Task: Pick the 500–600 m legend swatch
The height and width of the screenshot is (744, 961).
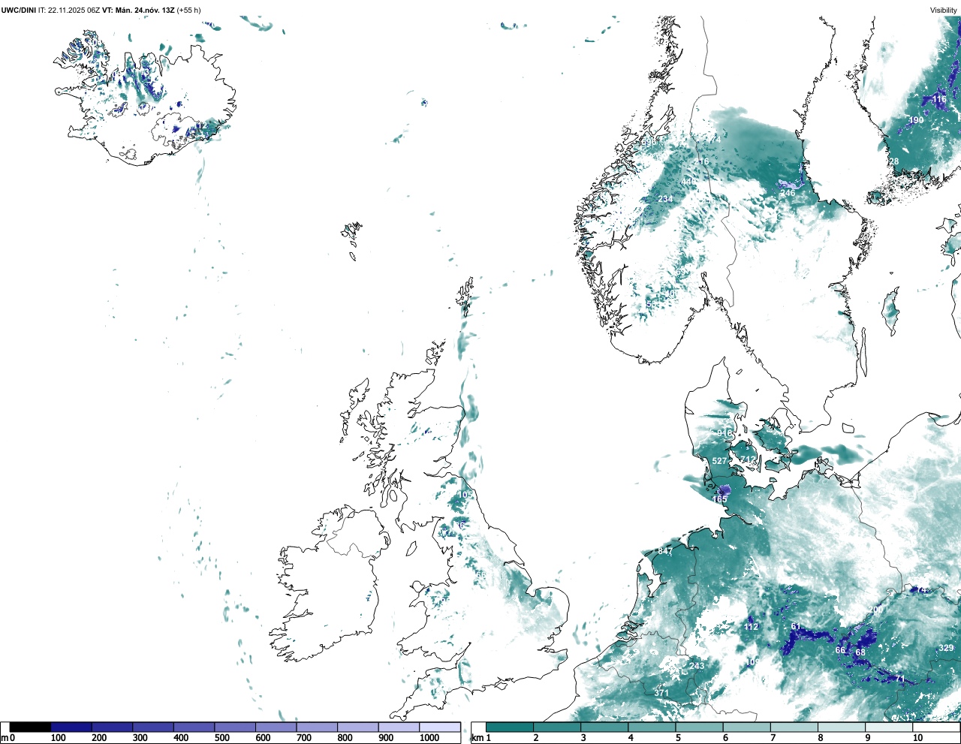Action: pos(235,727)
